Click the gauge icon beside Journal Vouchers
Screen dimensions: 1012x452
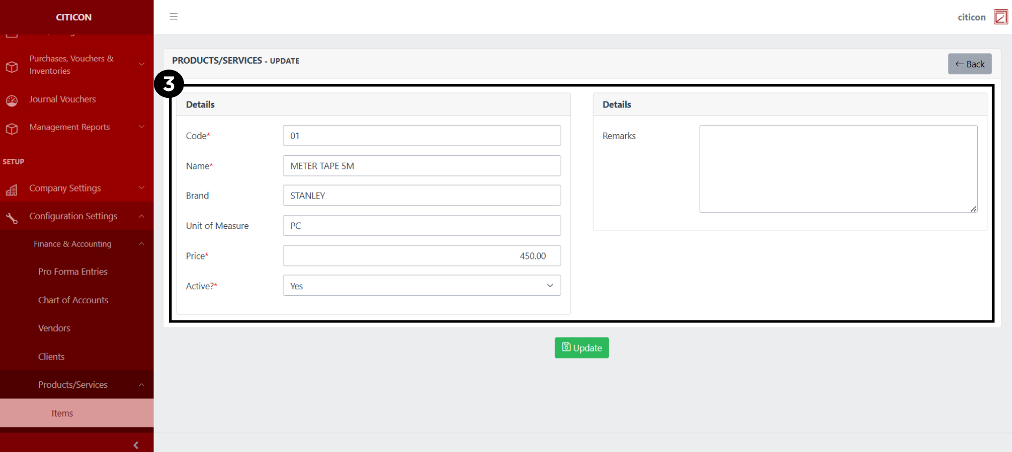click(12, 101)
